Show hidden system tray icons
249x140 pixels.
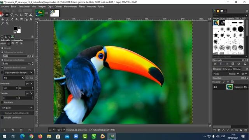205,136
